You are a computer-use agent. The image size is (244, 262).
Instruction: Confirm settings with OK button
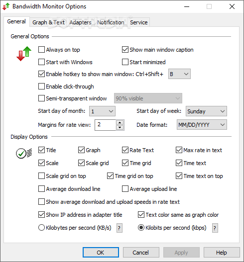(x=101, y=253)
